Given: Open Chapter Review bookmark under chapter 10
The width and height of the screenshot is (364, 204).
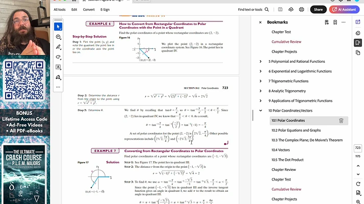Looking at the screenshot, I should pyautogui.click(x=284, y=170).
